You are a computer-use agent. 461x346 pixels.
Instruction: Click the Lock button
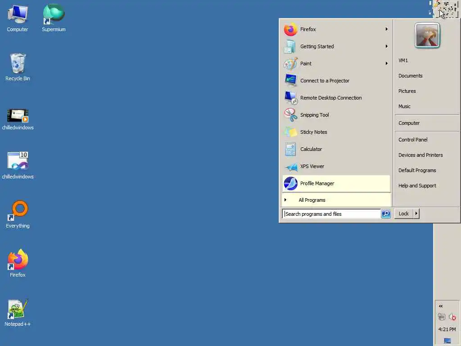[404, 214]
